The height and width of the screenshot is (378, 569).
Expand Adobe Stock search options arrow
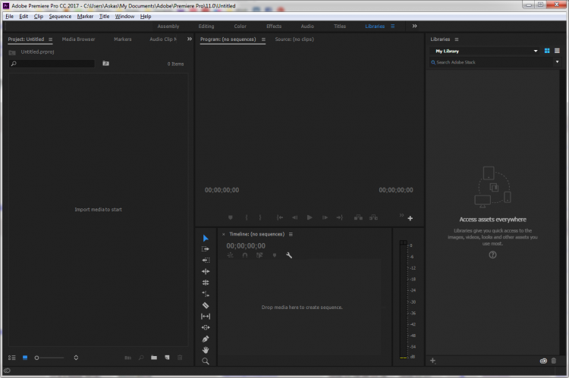[556, 62]
